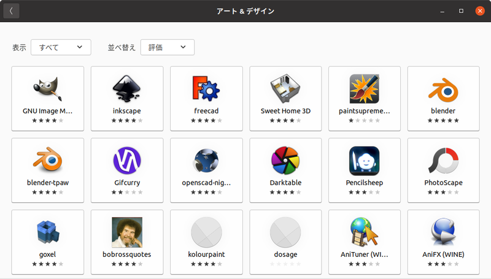Open the goxel app icon
Viewport: 491px width, 279px height.
click(x=48, y=232)
